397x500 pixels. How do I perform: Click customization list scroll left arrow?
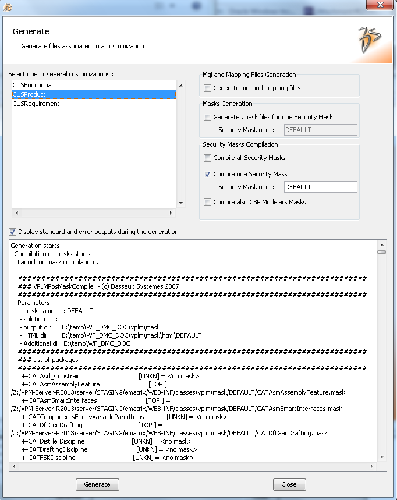pos(16,212)
